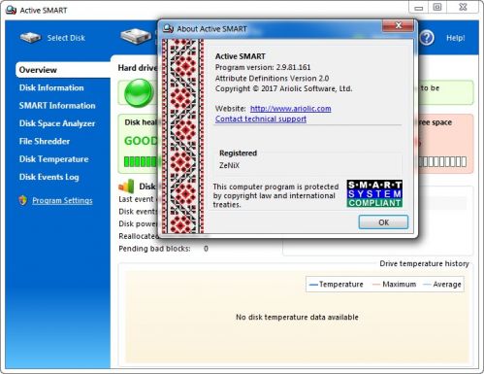Show the Disk Events Log

coord(48,177)
